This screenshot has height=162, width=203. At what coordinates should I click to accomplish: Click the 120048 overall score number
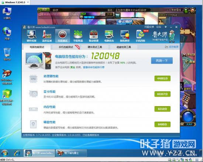pyautogui.click(x=106, y=56)
